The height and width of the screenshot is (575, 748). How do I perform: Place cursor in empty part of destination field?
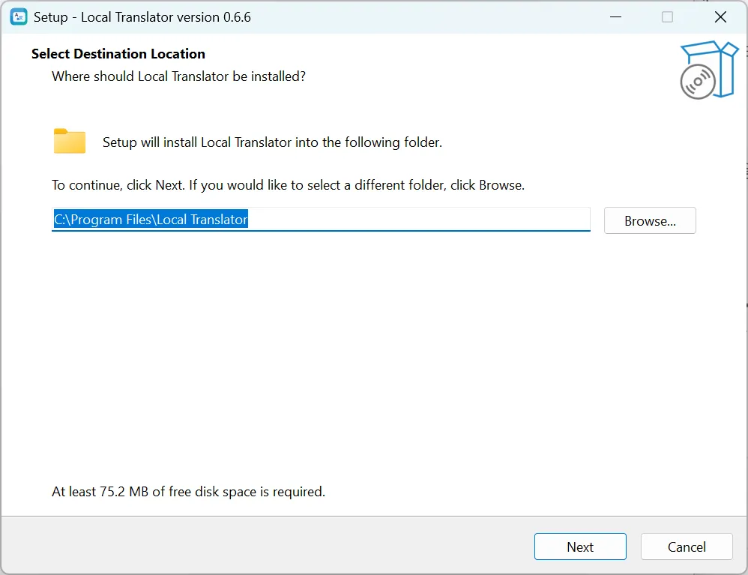[420, 220]
